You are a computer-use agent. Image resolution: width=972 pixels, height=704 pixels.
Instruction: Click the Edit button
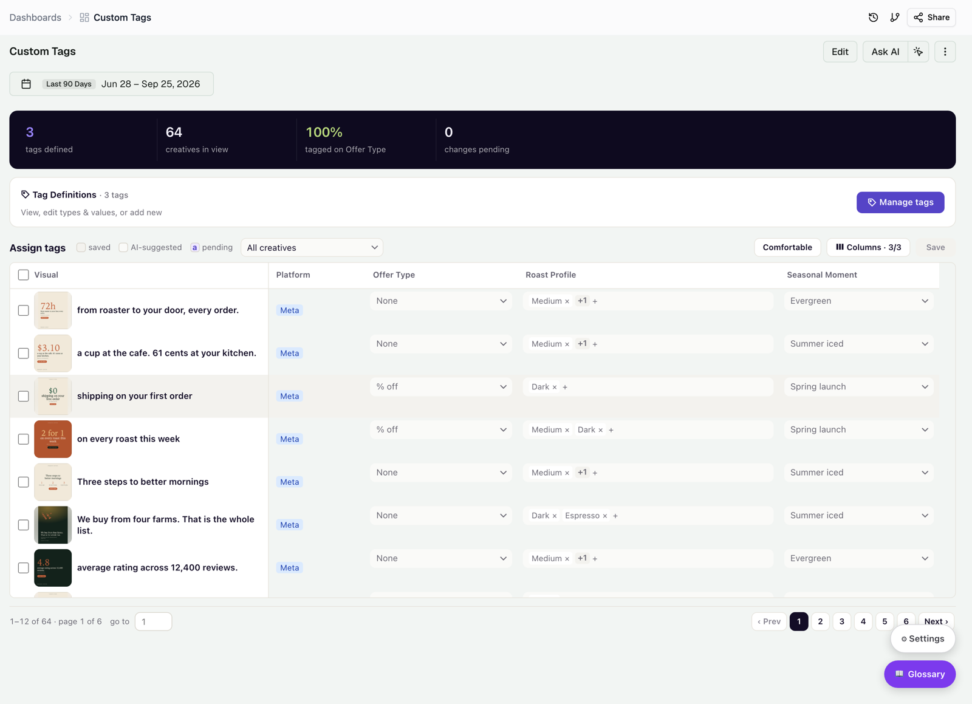tap(840, 52)
